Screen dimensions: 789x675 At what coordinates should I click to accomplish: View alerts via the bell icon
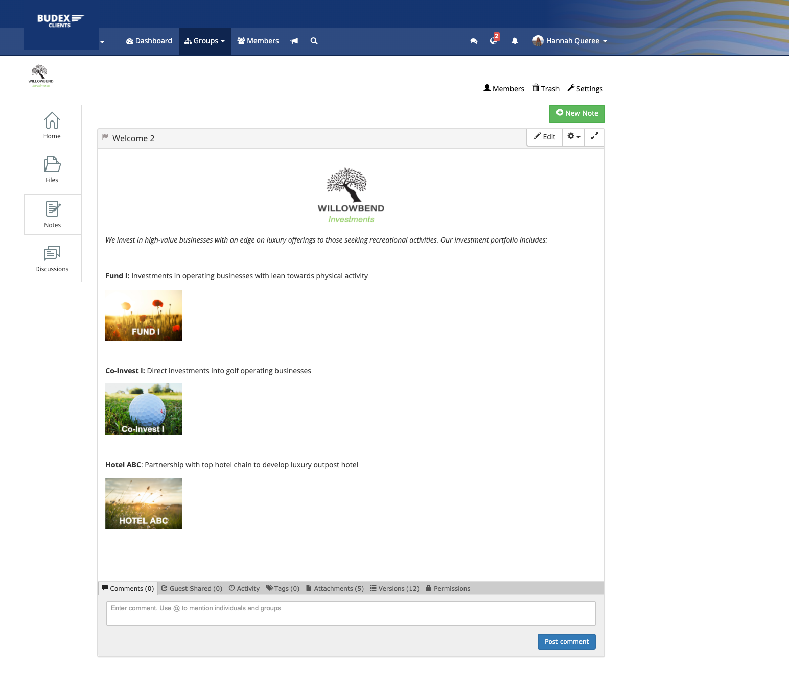click(x=515, y=41)
